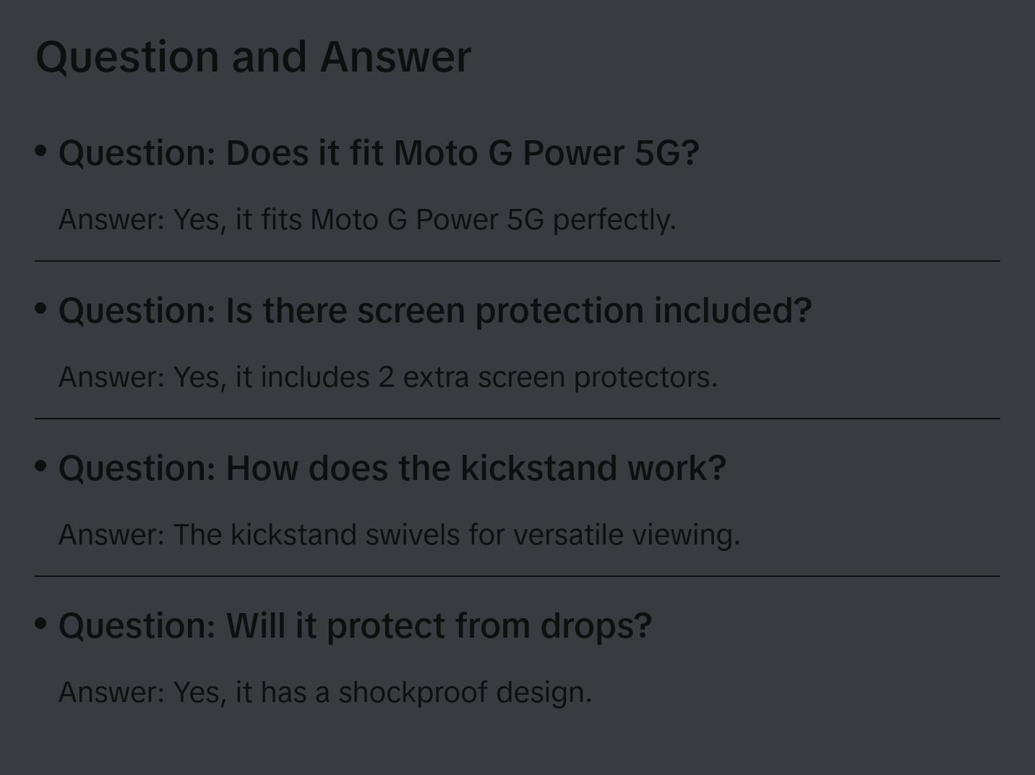Click the Question and Answer heading

[253, 57]
